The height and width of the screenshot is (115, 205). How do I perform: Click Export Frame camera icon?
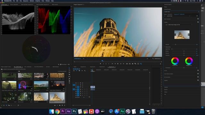[x=133, y=64]
